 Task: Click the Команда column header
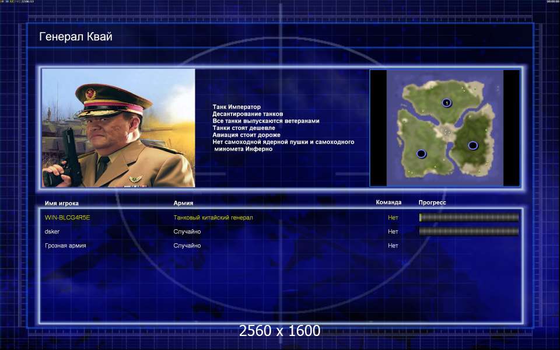[388, 202]
